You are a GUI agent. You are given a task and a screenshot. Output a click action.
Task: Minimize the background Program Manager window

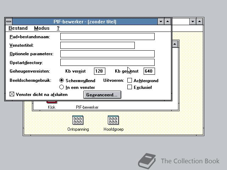tap(193, 22)
